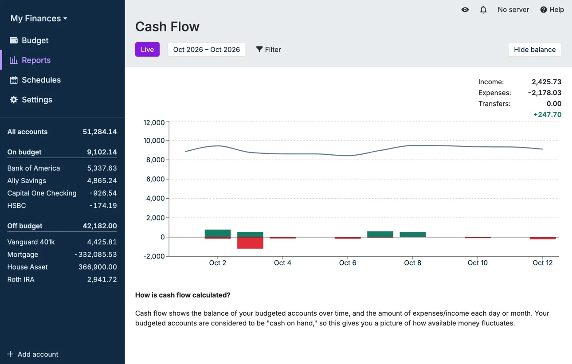Open the My Finances dropdown menu
Image resolution: width=572 pixels, height=364 pixels.
(x=39, y=18)
